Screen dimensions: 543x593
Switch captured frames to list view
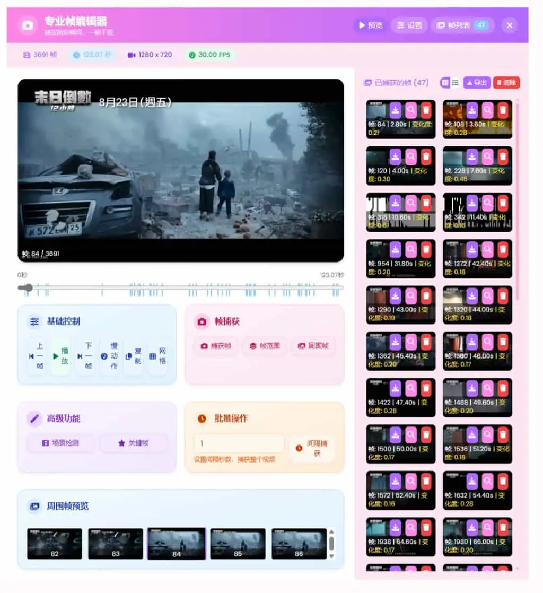pyautogui.click(x=456, y=82)
